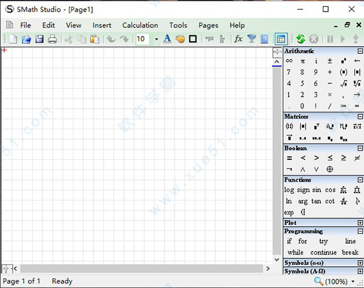Collapse the Boolean panel
Image resolution: width=364 pixels, height=288 pixels.
pos(360,148)
